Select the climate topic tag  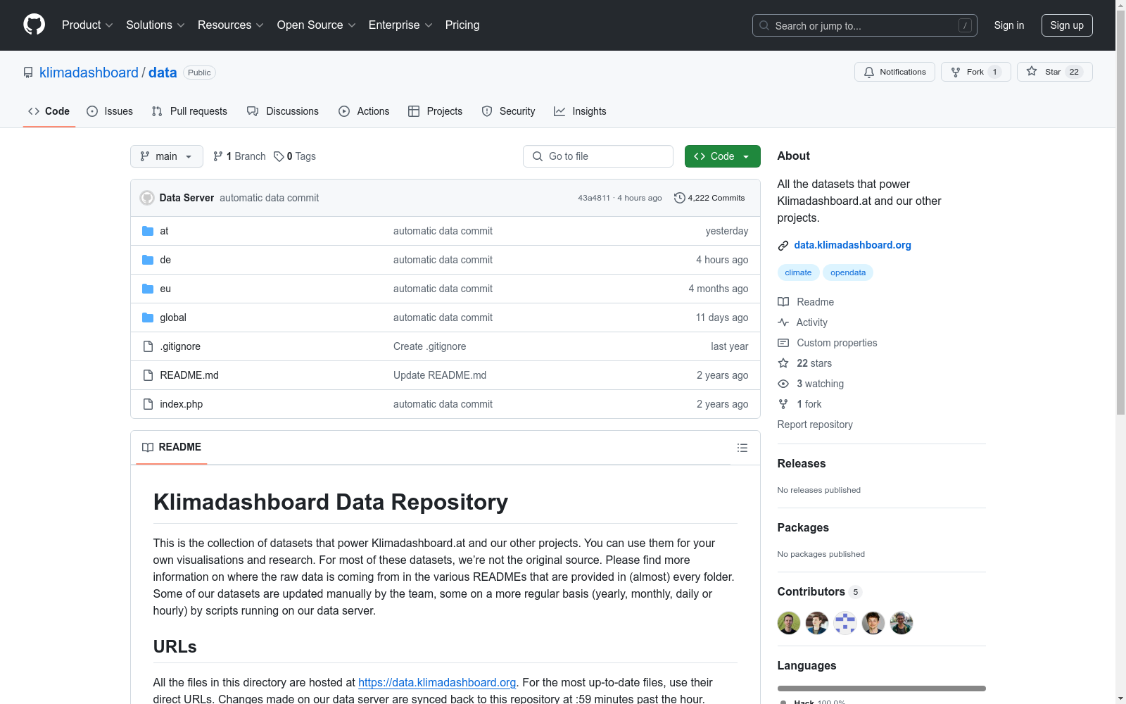[x=798, y=272]
